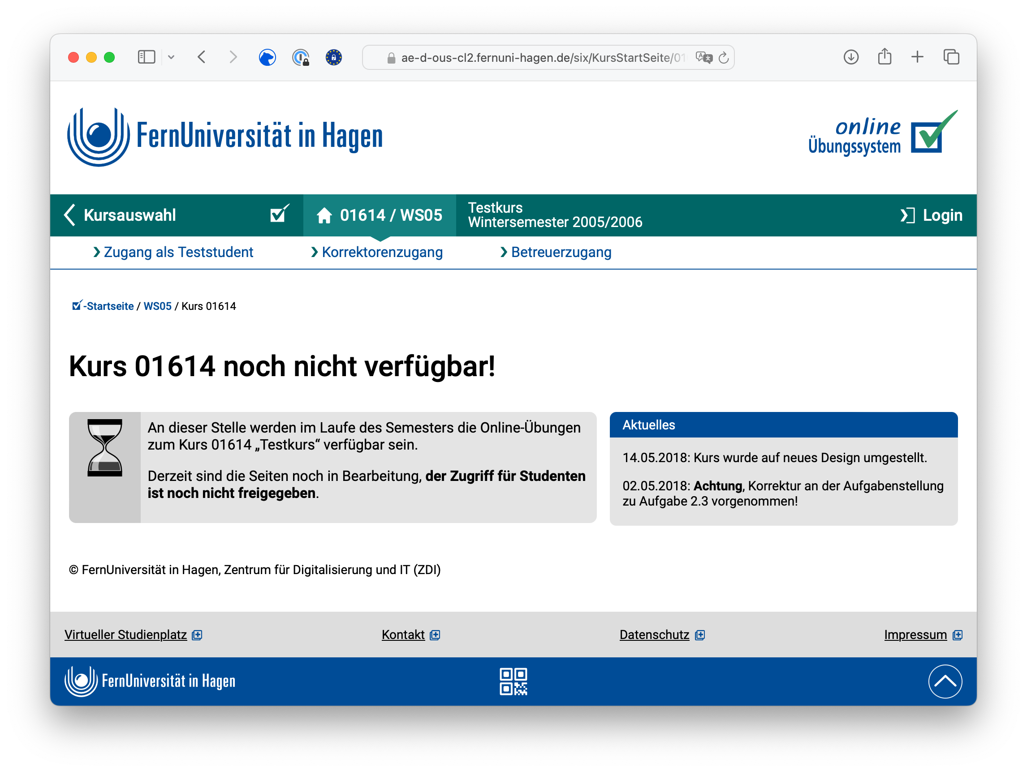The height and width of the screenshot is (772, 1027).
Task: Open Korrektorenzugang link
Action: click(376, 252)
